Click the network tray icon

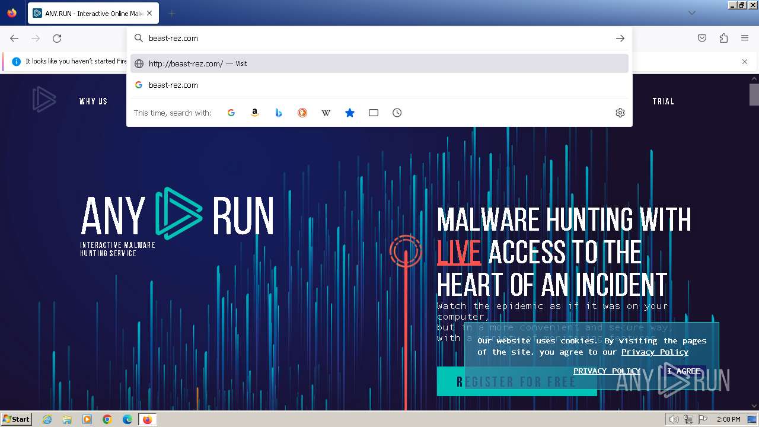point(688,419)
